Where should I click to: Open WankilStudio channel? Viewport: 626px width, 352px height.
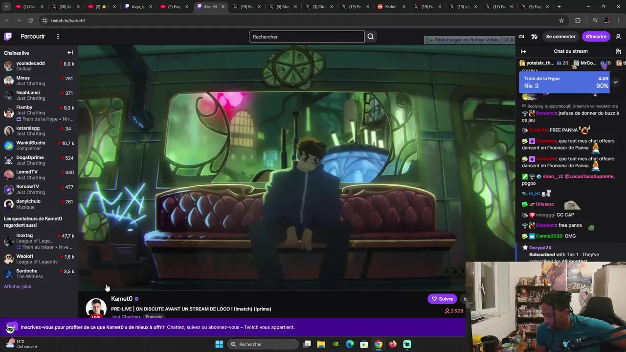[x=39, y=145]
